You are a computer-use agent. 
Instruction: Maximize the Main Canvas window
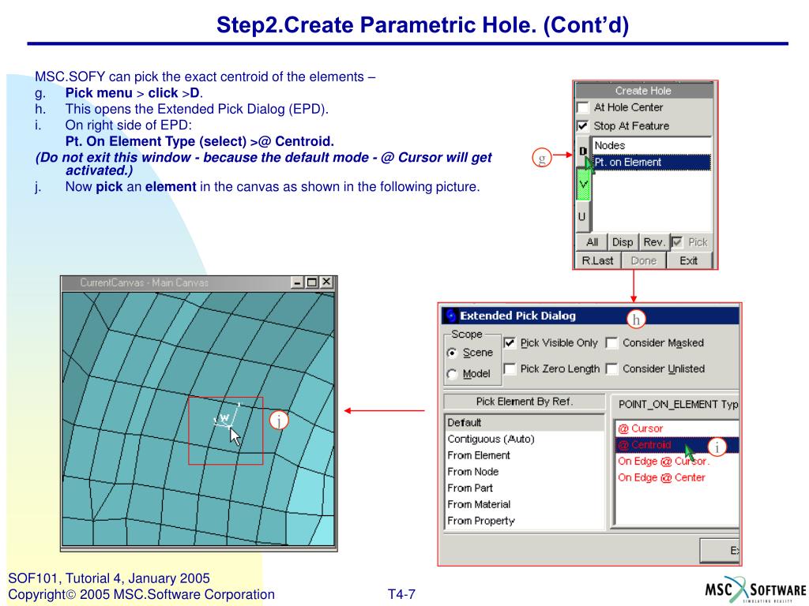click(311, 282)
